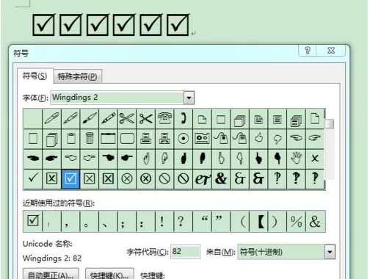Switch to the 符号(S) tab
This screenshot has height=279, width=370.
coord(35,76)
